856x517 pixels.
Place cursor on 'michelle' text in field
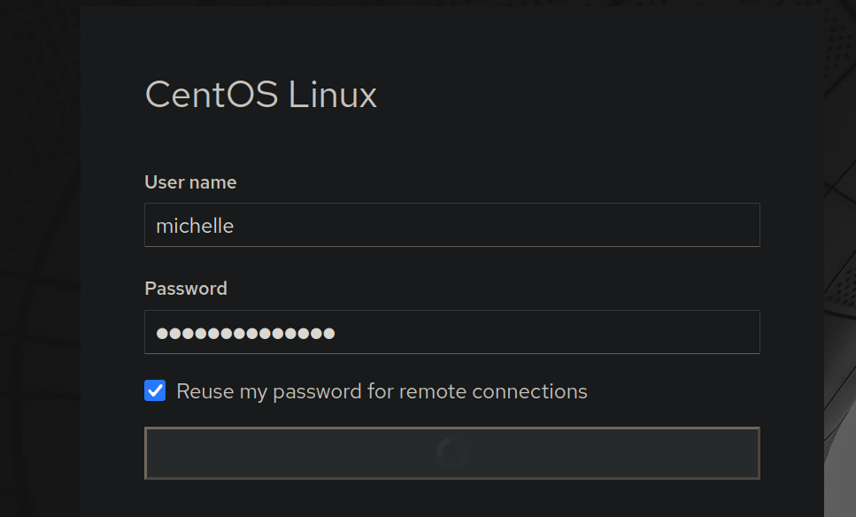pyautogui.click(x=195, y=226)
